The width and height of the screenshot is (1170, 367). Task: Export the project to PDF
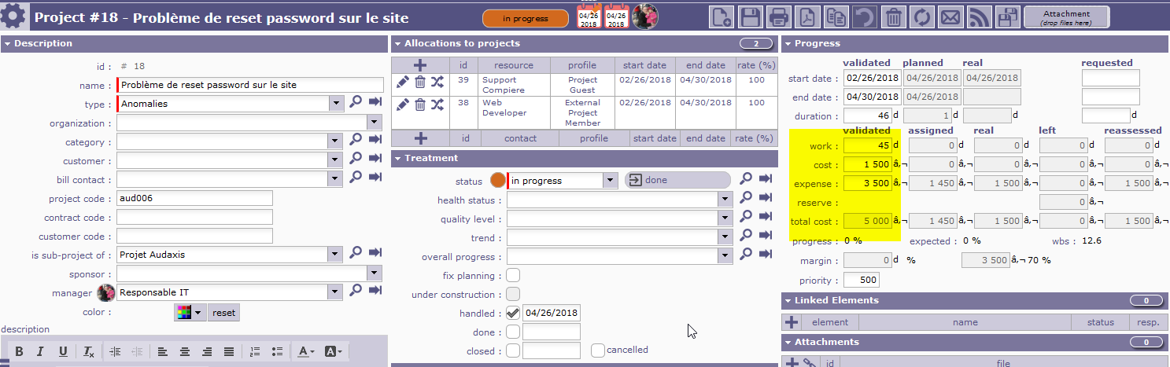click(806, 17)
